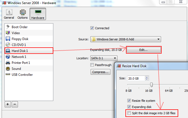
Task: Select Printer Port 1 list entry
Action: click(29, 63)
